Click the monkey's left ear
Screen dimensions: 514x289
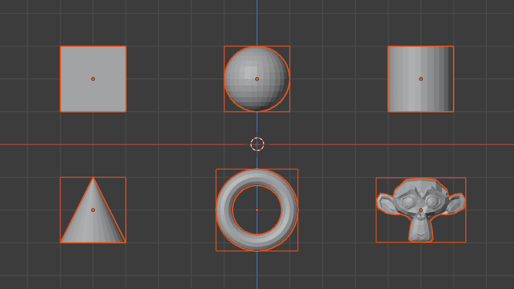386,203
